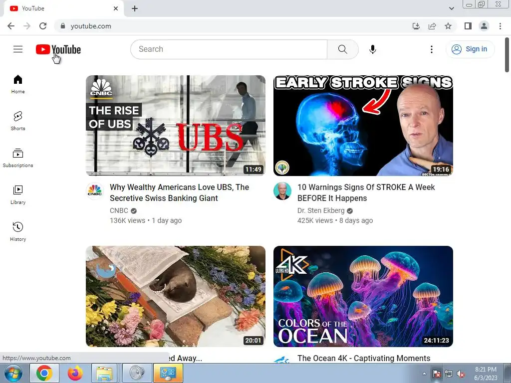The image size is (511, 383).
Task: Start voice search with the microphone icon
Action: (x=373, y=49)
